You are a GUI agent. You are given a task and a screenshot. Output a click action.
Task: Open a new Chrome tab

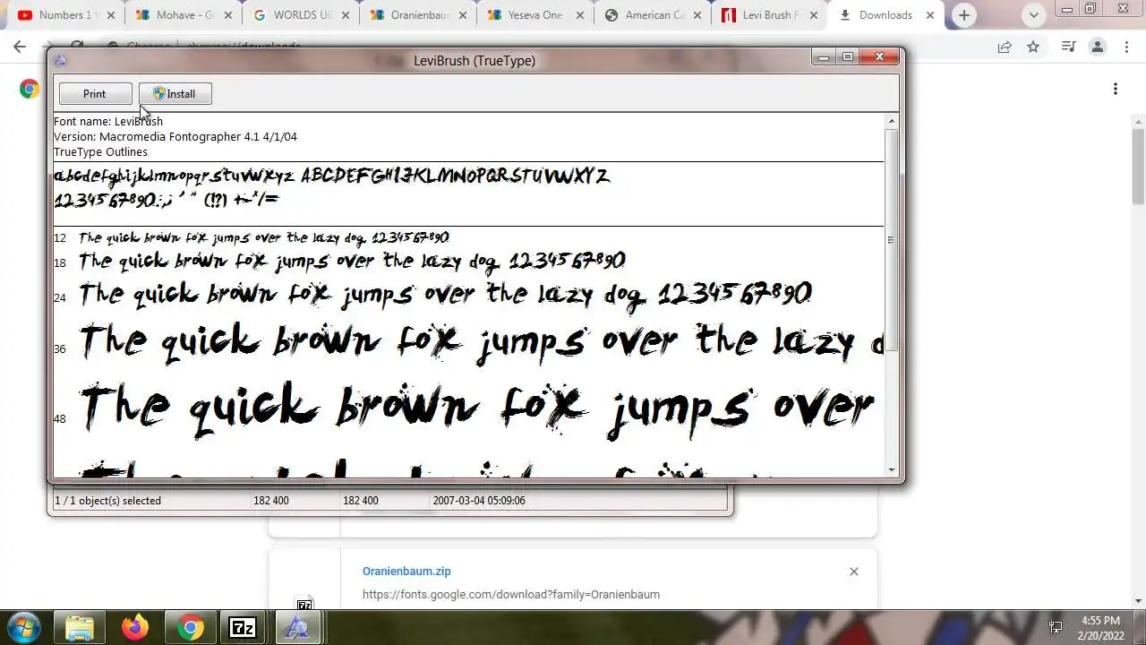[964, 15]
